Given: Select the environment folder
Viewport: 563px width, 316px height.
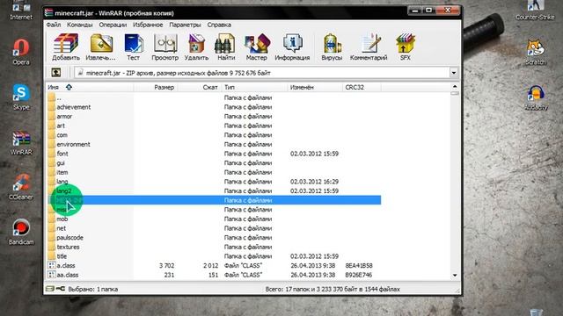Looking at the screenshot, I should [x=73, y=144].
